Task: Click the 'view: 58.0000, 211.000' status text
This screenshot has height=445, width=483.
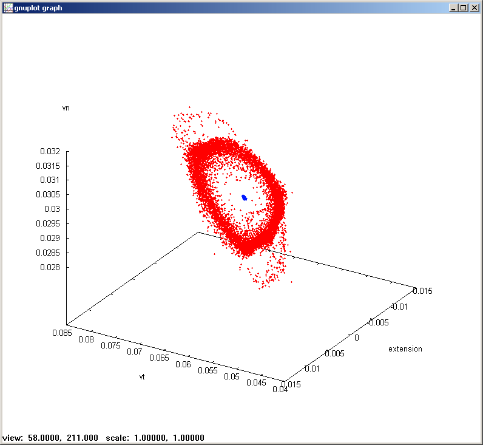Action: click(50, 438)
